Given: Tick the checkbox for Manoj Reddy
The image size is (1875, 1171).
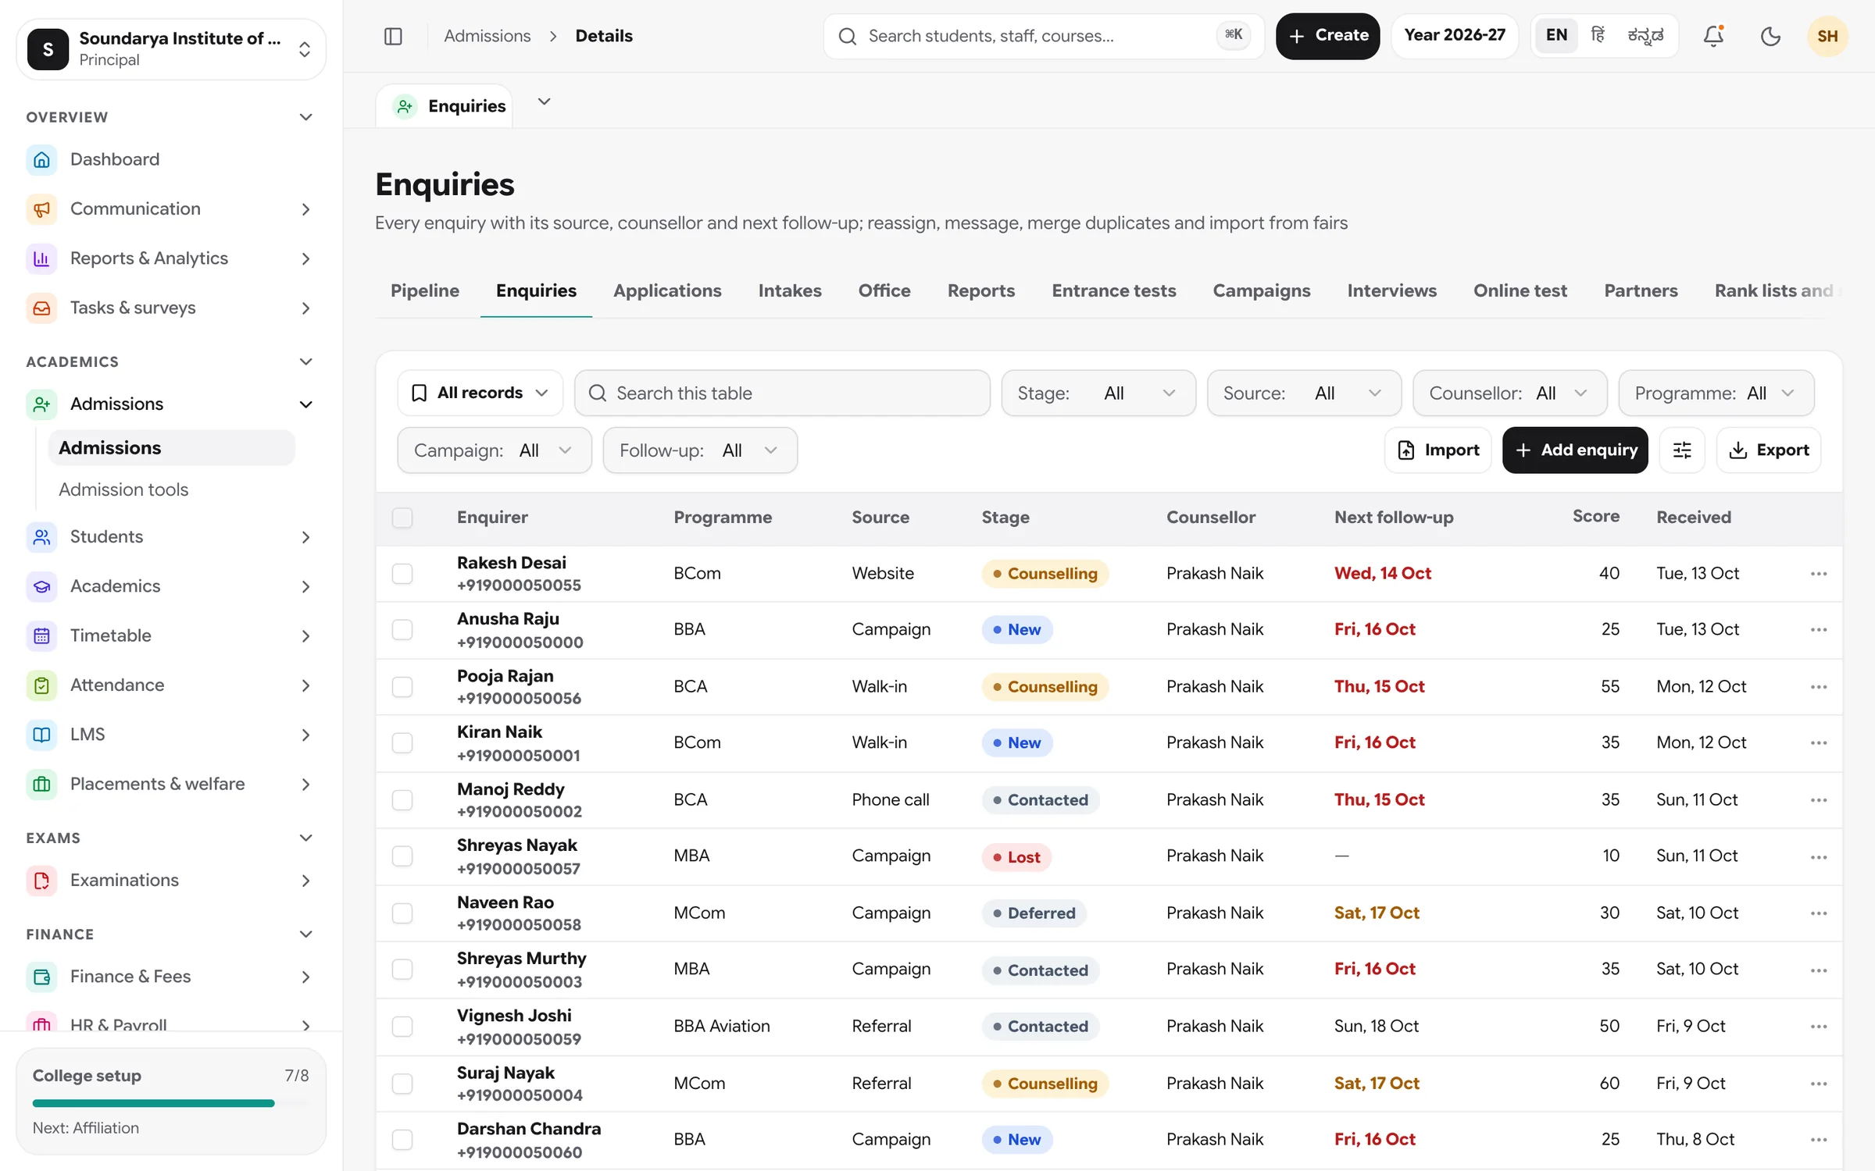Looking at the screenshot, I should click(402, 800).
